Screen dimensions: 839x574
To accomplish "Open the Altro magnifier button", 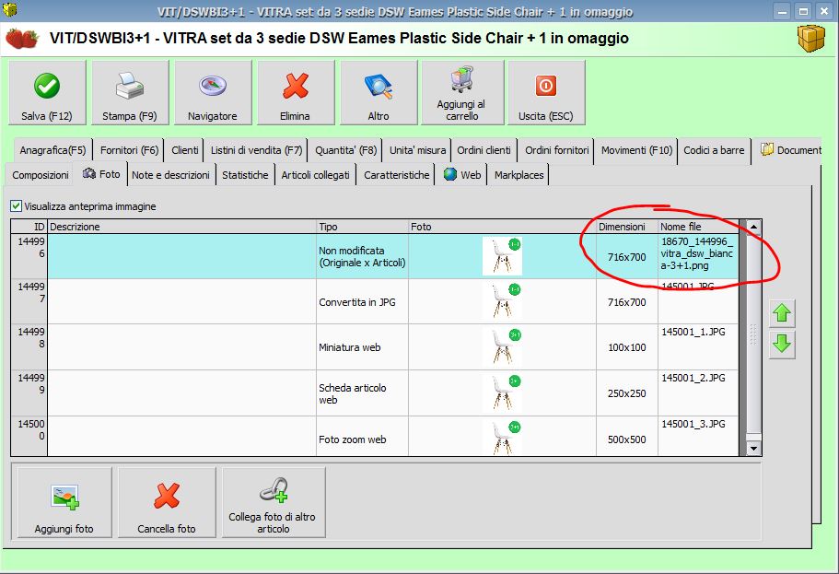I will pyautogui.click(x=379, y=93).
